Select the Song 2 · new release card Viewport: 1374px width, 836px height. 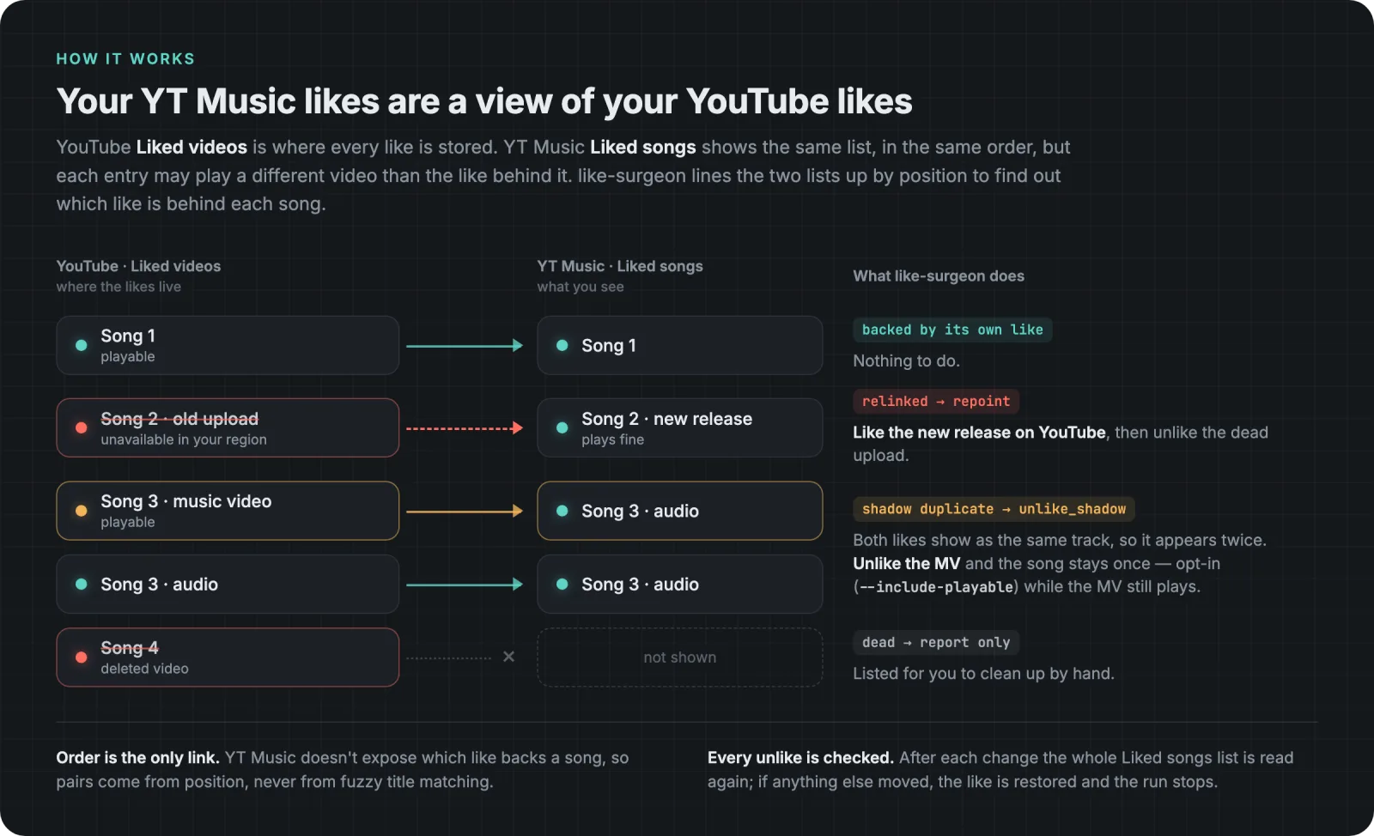click(x=679, y=427)
